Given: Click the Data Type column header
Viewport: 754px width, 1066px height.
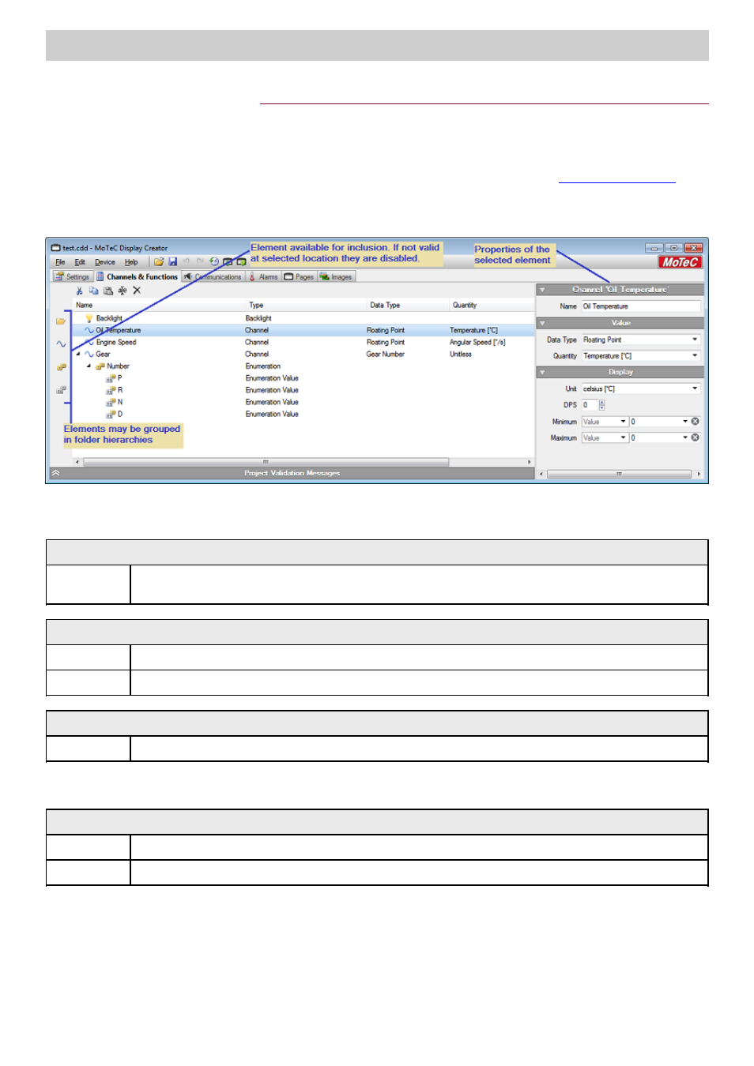Looking at the screenshot, I should pos(409,305).
